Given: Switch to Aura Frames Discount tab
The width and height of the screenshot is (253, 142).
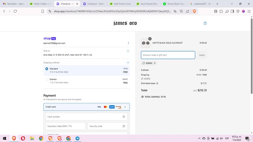Looking at the screenshot, I should click(x=147, y=4).
